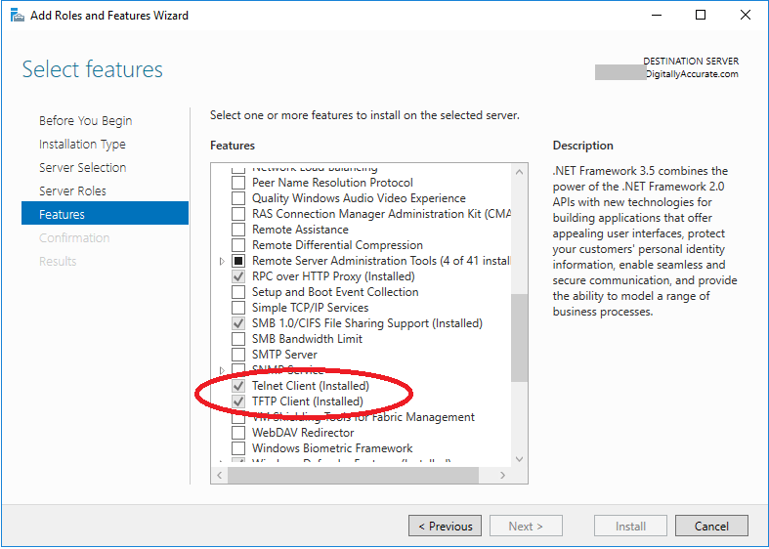Cancel the wizard
This screenshot has height=549, width=769.
[x=711, y=526]
